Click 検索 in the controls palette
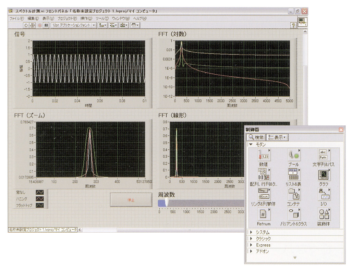 (256, 137)
